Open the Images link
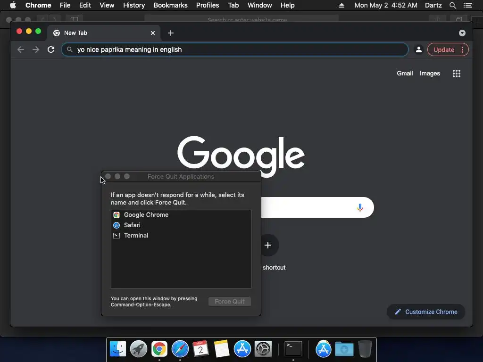This screenshot has width=483, height=362. (x=430, y=73)
